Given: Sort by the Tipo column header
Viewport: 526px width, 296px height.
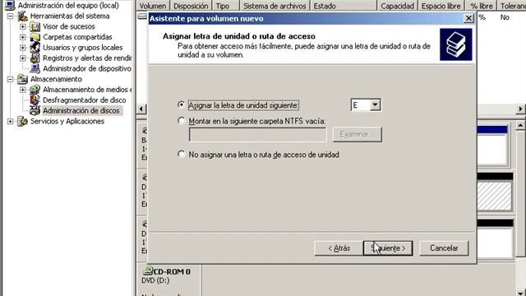Looking at the screenshot, I should [x=226, y=6].
